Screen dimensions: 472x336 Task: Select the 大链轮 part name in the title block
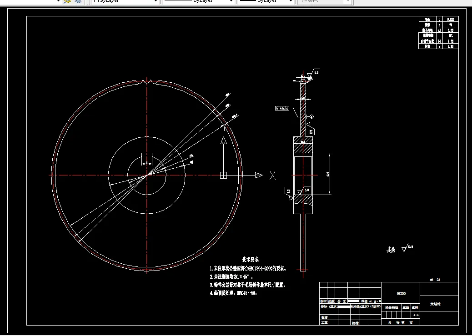tap(435, 304)
